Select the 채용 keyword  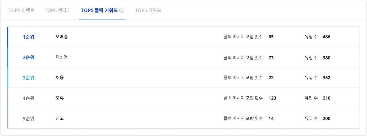coord(60,78)
